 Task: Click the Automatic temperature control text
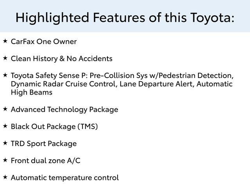click(x=65, y=178)
